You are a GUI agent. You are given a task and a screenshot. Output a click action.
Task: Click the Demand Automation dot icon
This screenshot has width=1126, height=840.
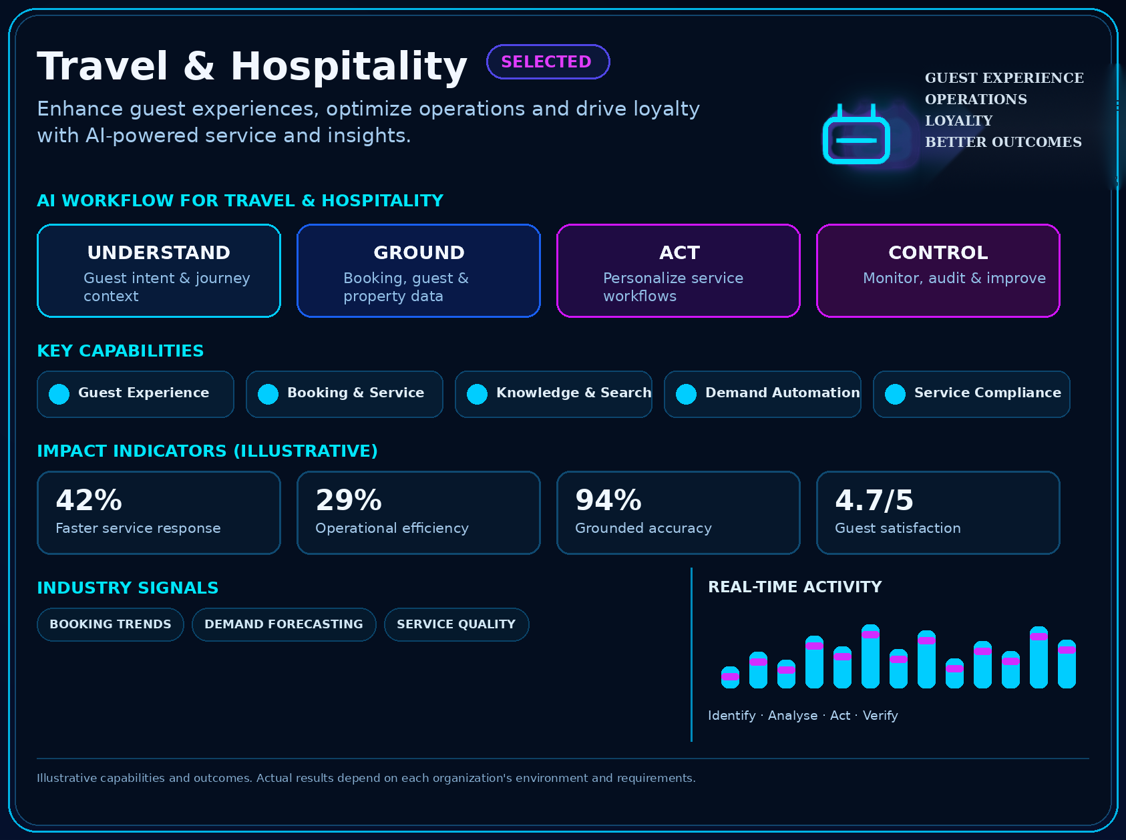(x=687, y=394)
